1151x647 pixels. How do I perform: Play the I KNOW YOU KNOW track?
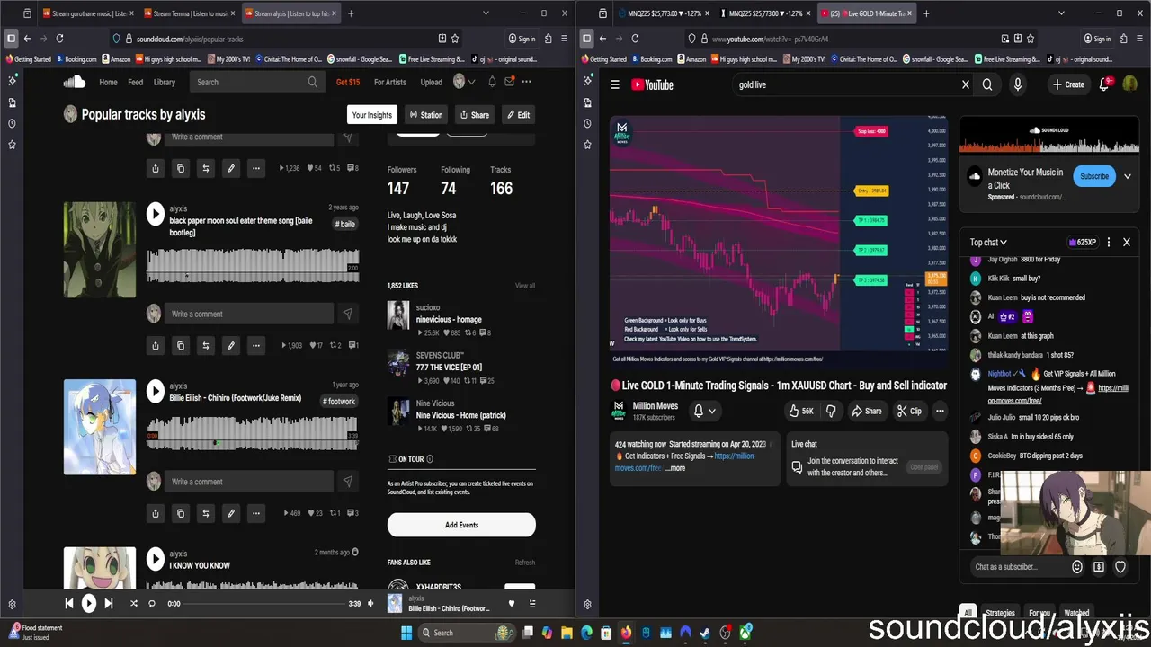point(156,559)
